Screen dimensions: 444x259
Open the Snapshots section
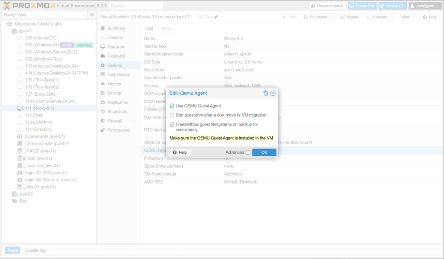(117, 112)
